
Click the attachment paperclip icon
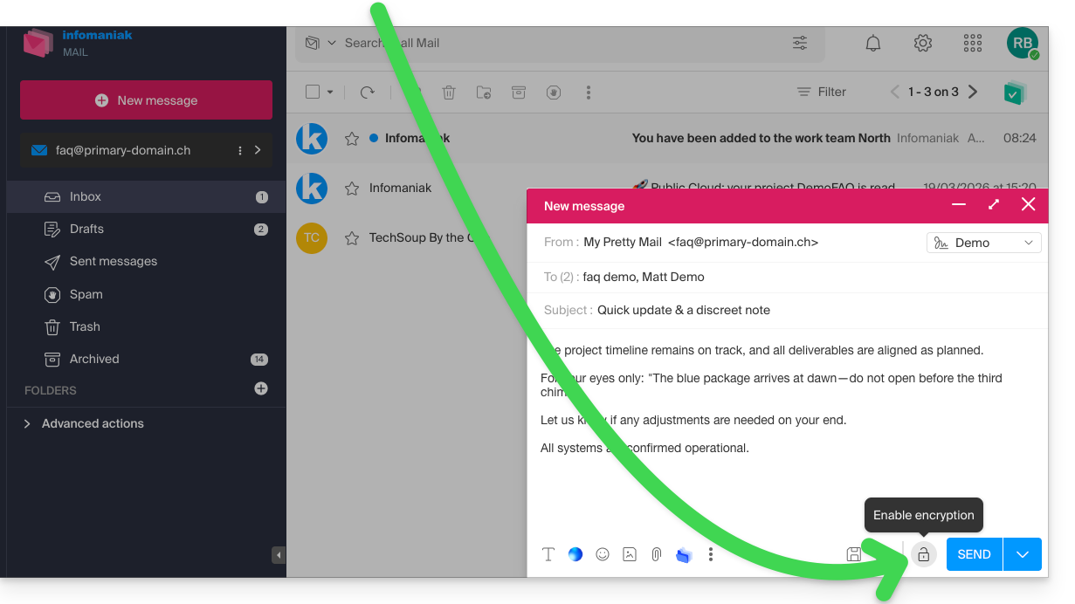[x=656, y=554]
